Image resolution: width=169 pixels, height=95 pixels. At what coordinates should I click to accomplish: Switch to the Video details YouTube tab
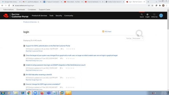pos(73,2)
